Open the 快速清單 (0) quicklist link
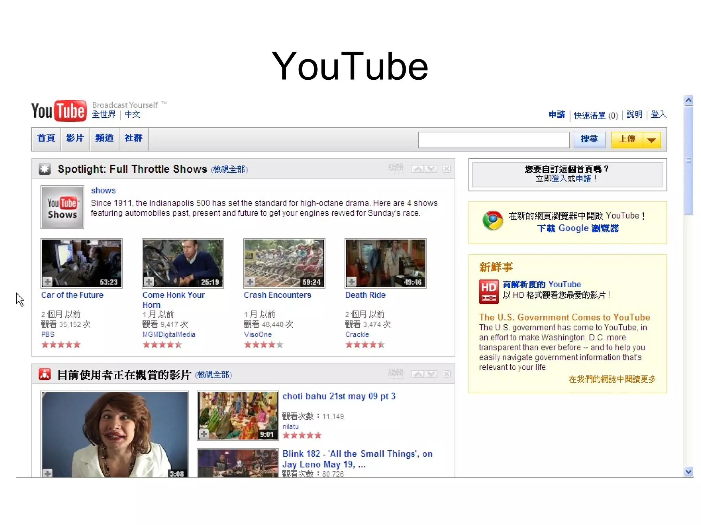Viewport: 701px width, 525px height. pyautogui.click(x=596, y=115)
